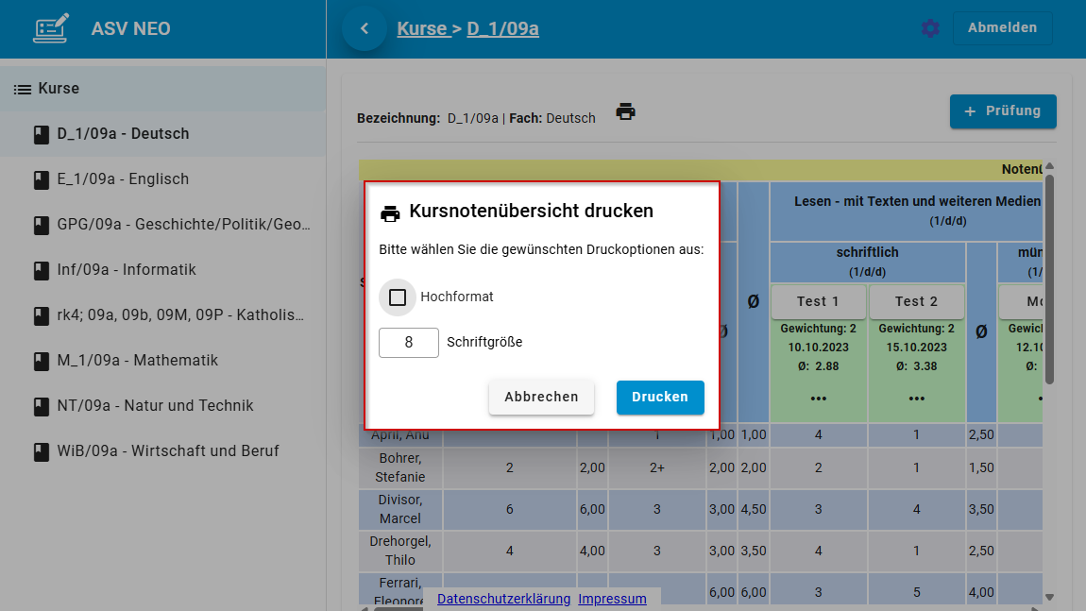Click the printer icon next to Bezeichnung

point(625,110)
